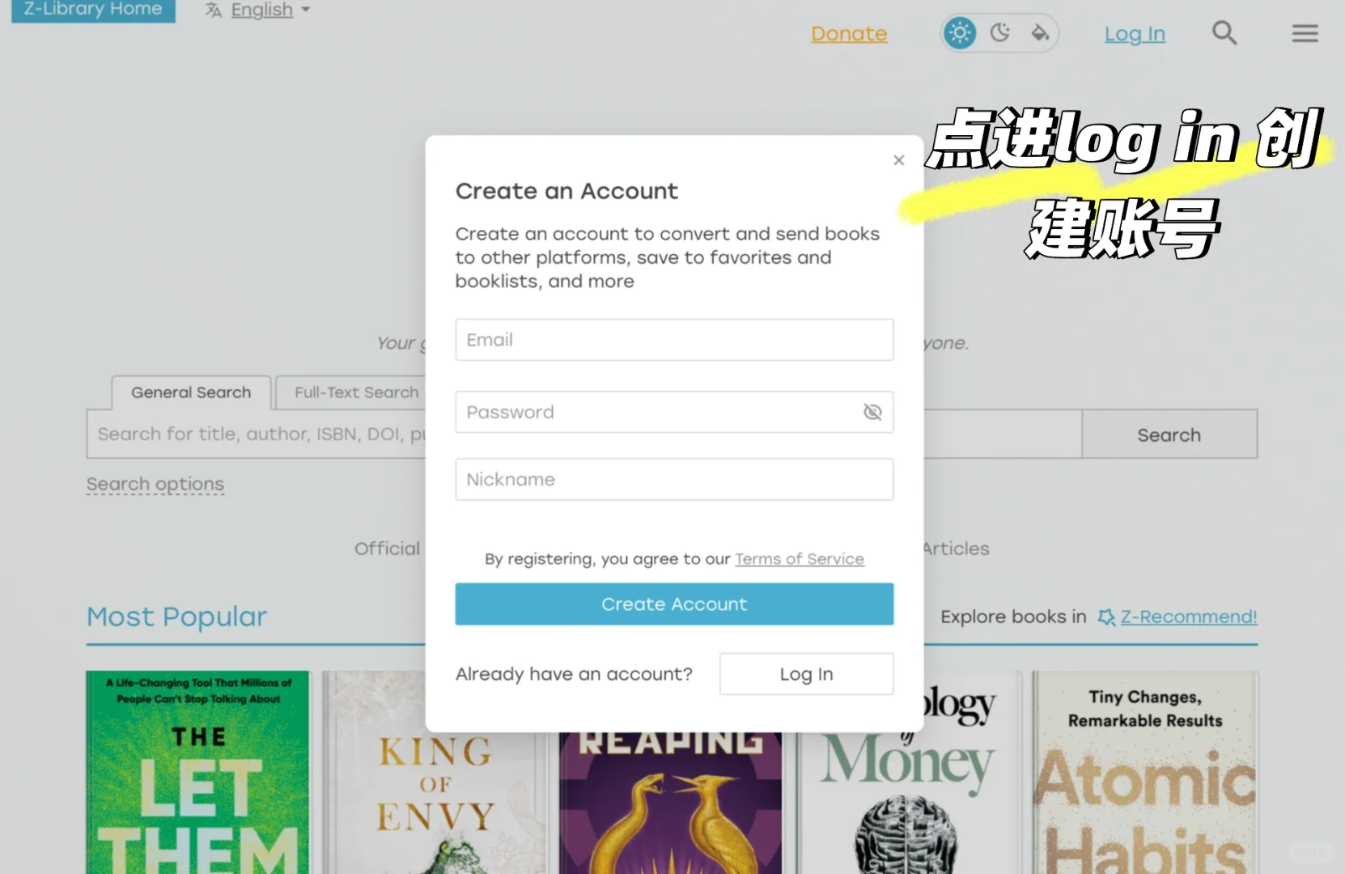
Task: Open the hamburger menu
Action: coord(1305,33)
